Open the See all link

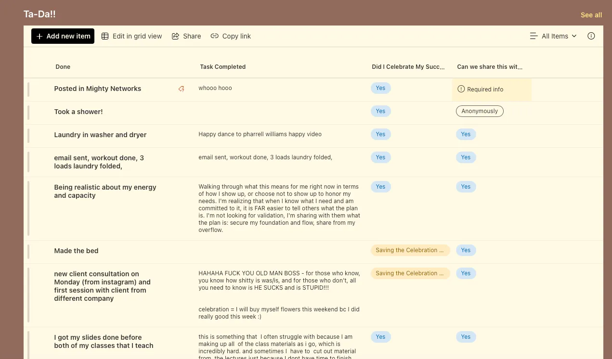591,15
